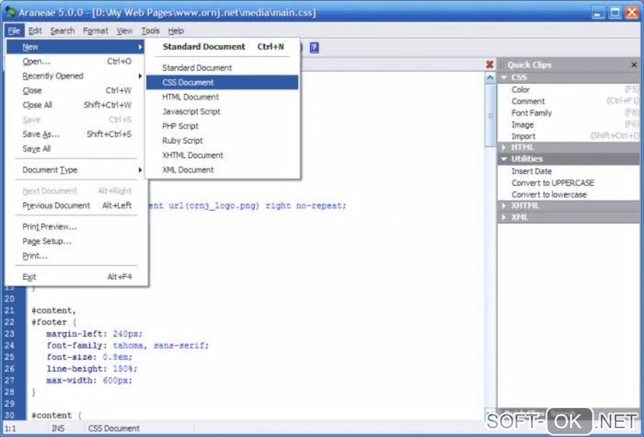Image resolution: width=644 pixels, height=437 pixels.
Task: Expand the XML section in Quick Clips
Action: [504, 217]
